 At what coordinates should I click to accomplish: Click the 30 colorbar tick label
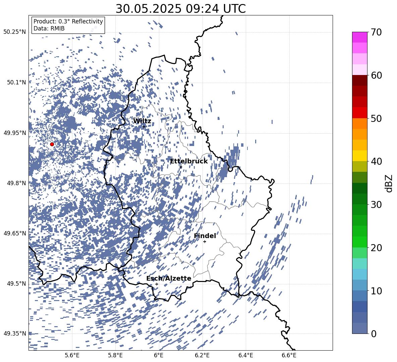coord(377,205)
